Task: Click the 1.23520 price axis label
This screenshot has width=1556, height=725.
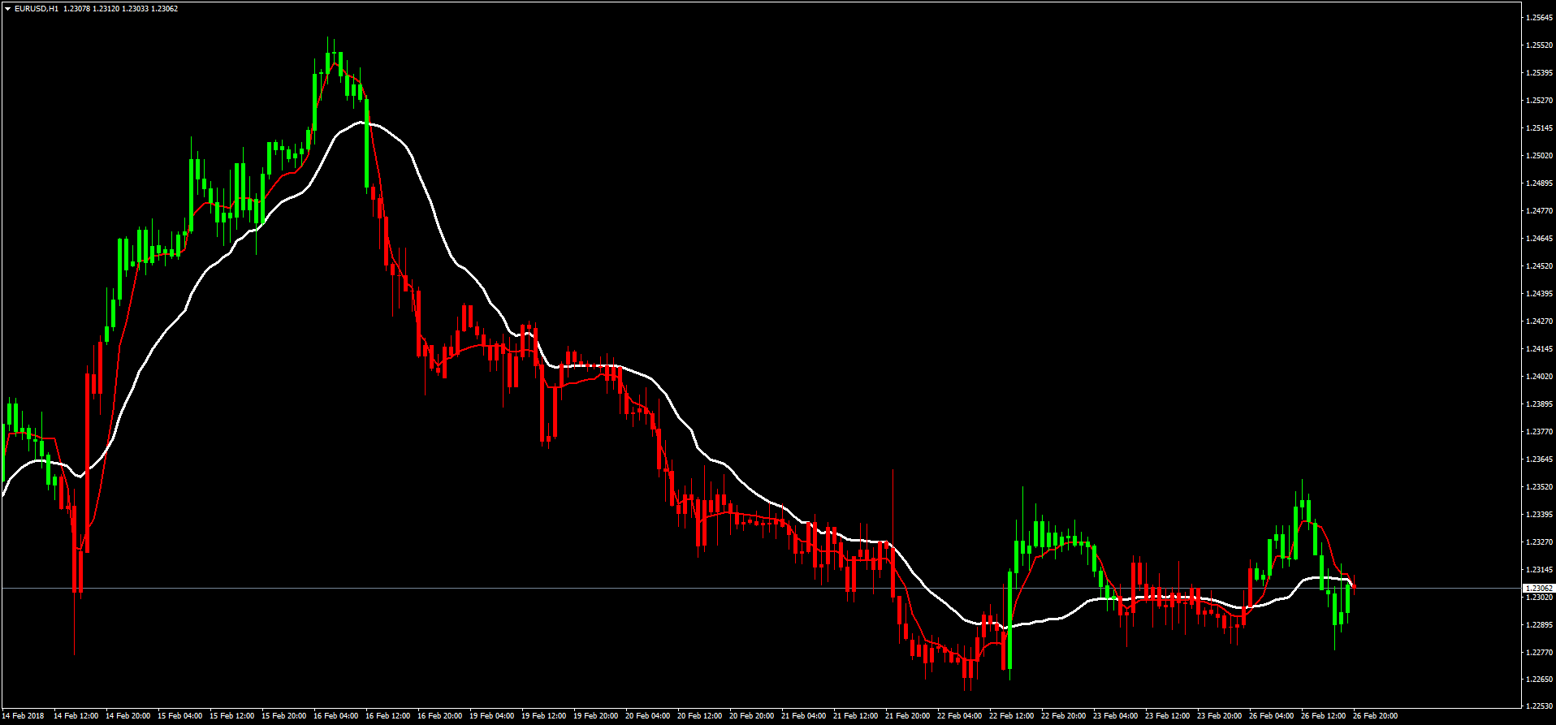Action: click(x=1540, y=487)
